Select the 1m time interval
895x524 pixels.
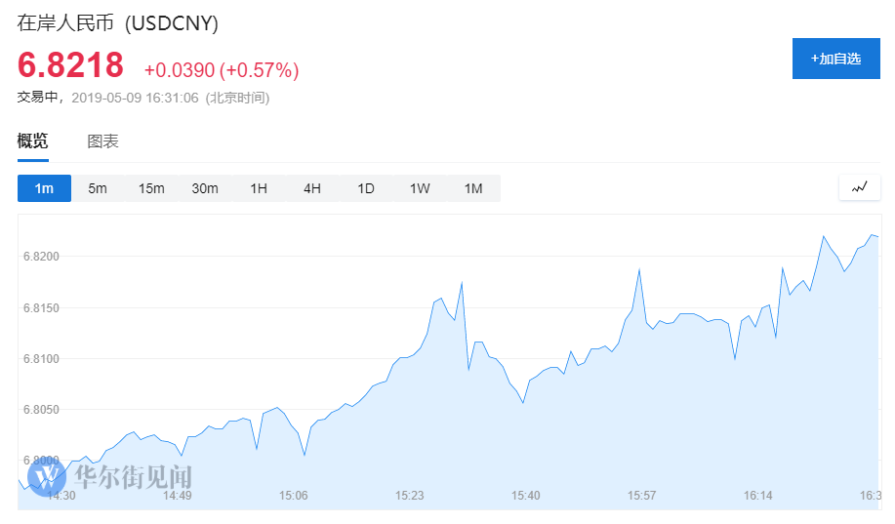44,188
